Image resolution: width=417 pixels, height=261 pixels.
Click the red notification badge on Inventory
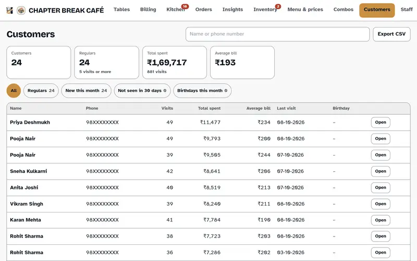278,6
